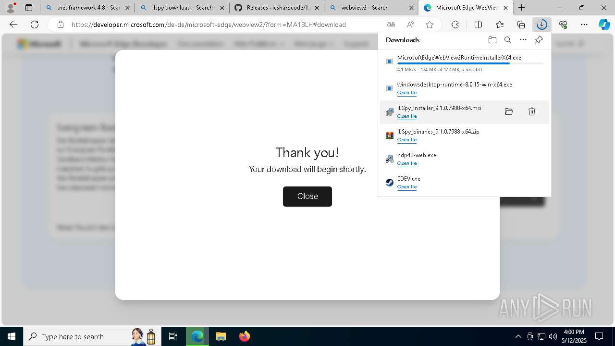Click the Close button in Thank you dialog

coord(307,197)
